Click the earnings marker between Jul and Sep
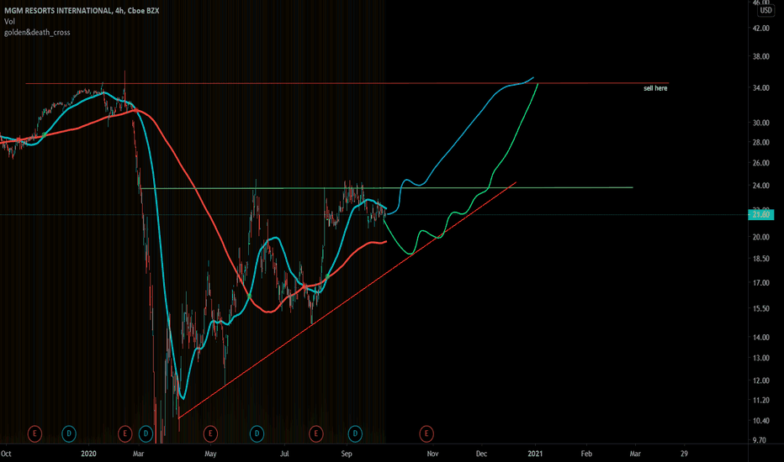Image resolution: width=784 pixels, height=462 pixels. tap(316, 433)
